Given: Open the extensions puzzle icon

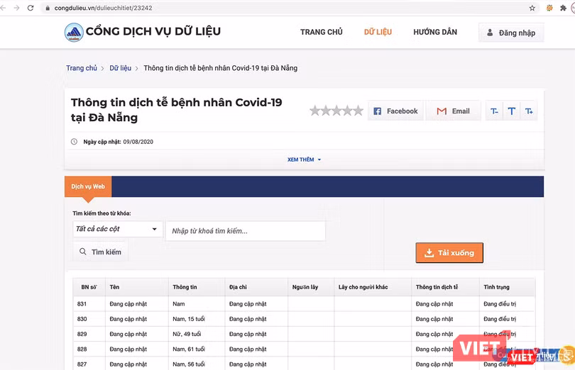Looking at the screenshot, I should tap(563, 8).
